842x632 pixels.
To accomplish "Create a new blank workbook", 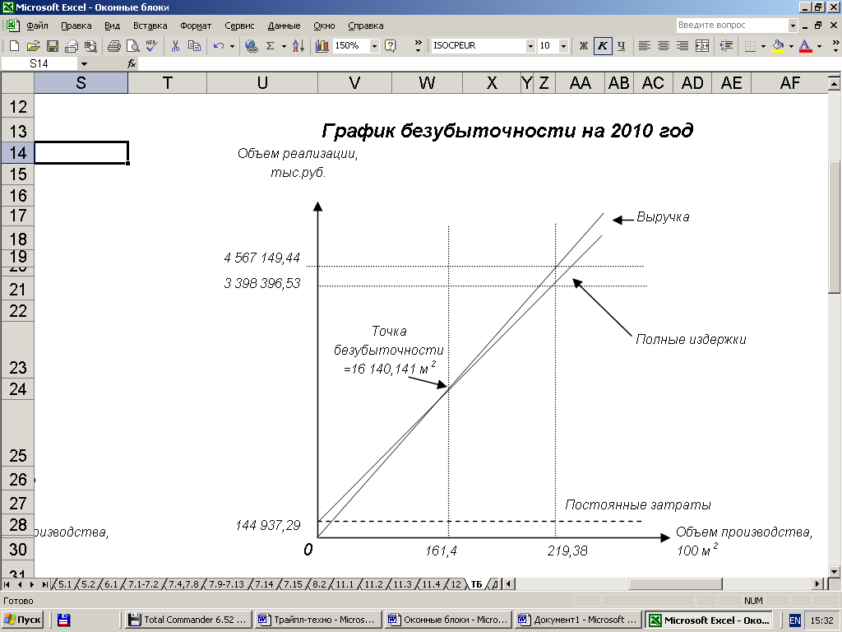I will tap(15, 46).
